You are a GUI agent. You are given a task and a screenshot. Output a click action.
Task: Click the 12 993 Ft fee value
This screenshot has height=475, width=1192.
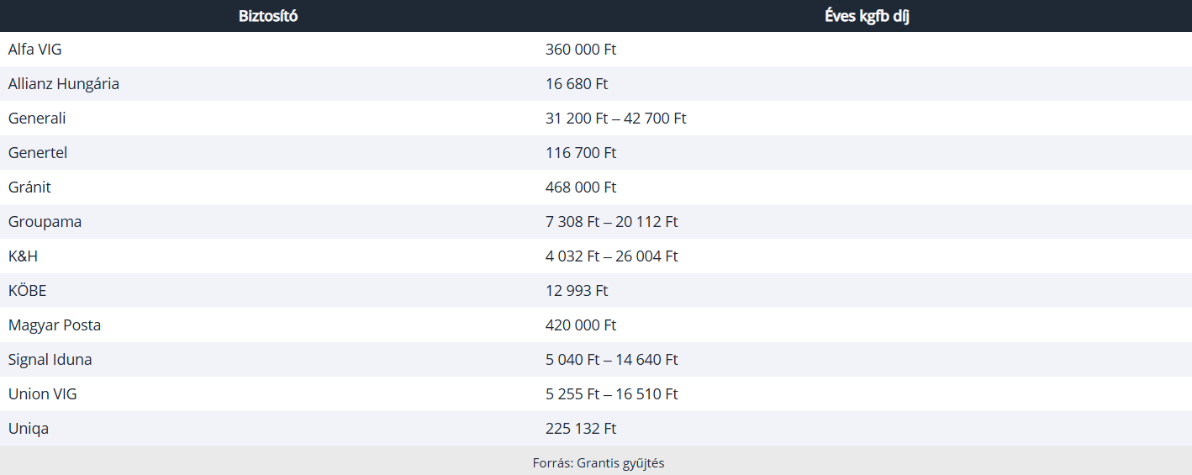[x=577, y=291]
